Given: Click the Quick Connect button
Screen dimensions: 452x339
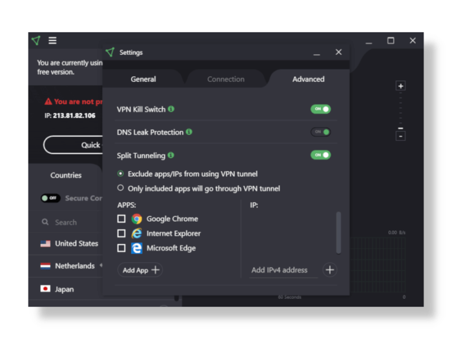Looking at the screenshot, I should click(73, 145).
